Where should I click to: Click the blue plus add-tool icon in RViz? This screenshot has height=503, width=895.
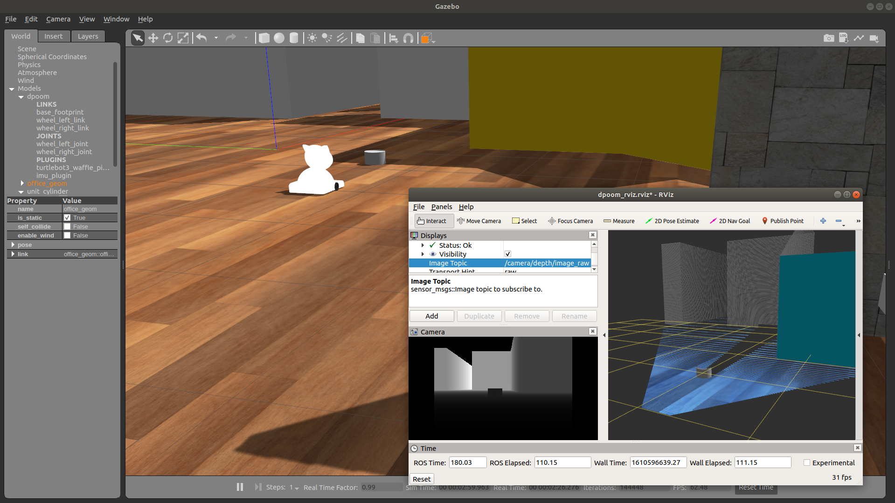(x=823, y=221)
